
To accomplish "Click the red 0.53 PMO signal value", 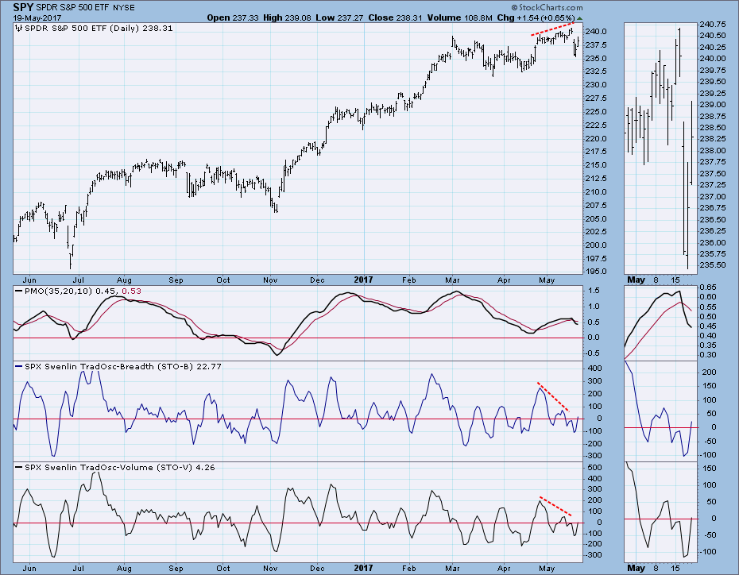I will pyautogui.click(x=131, y=291).
